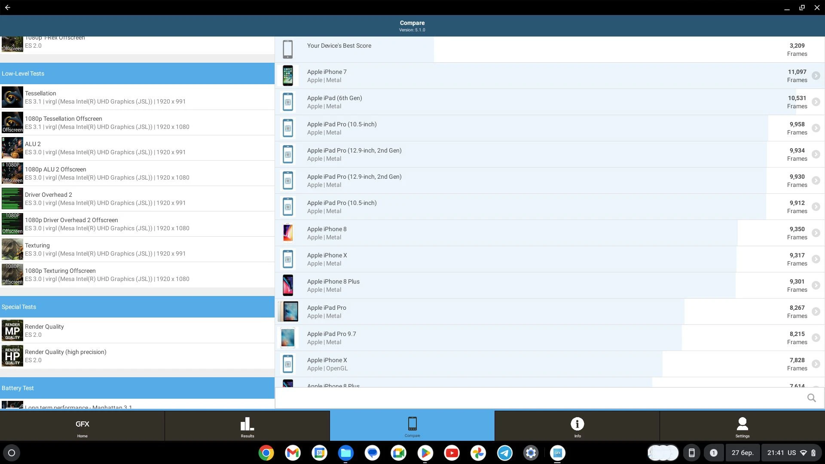Expand iPhone X Metal 9,317 details arrow
This screenshot has width=825, height=464.
[816, 259]
